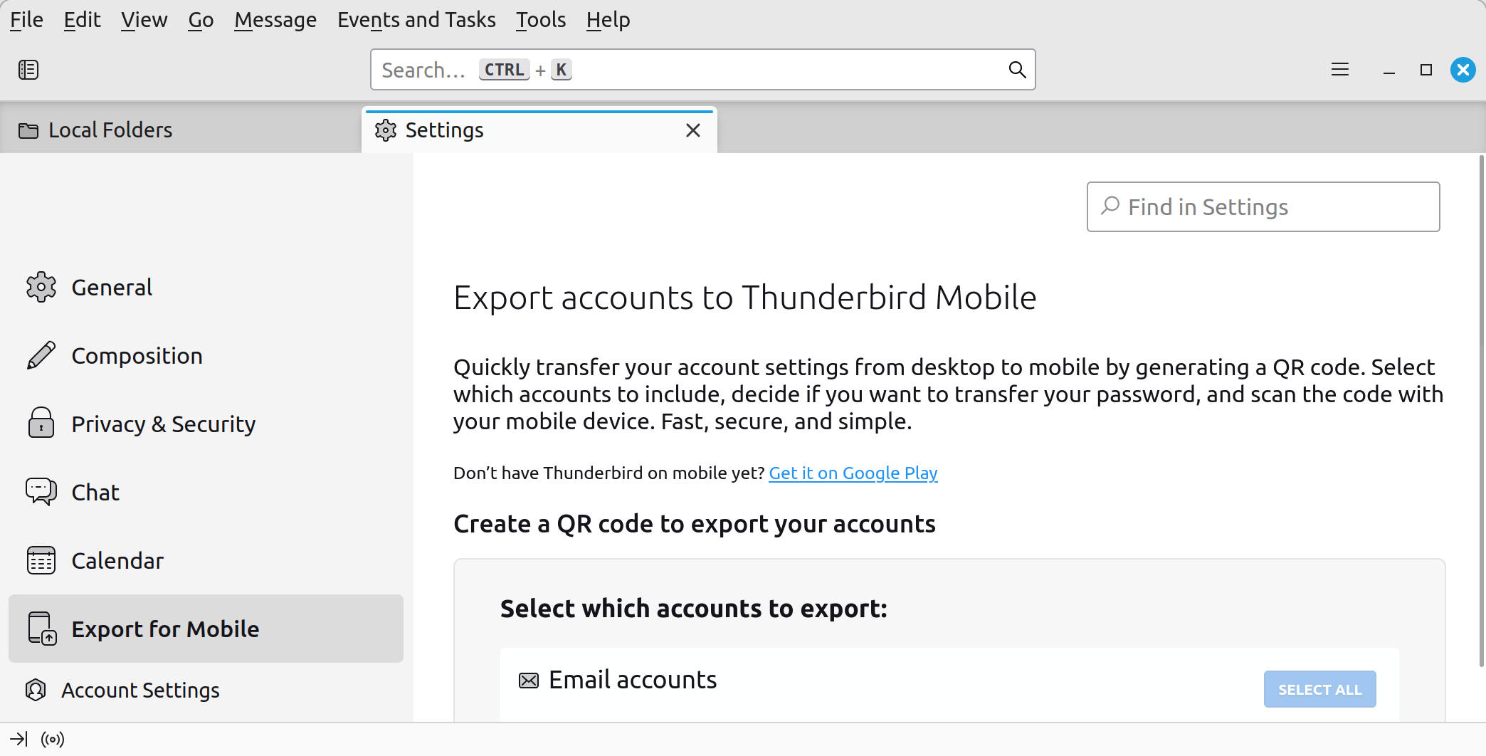Viewport: 1486px width, 756px height.
Task: Click the Email accounts envelope icon
Action: (529, 681)
